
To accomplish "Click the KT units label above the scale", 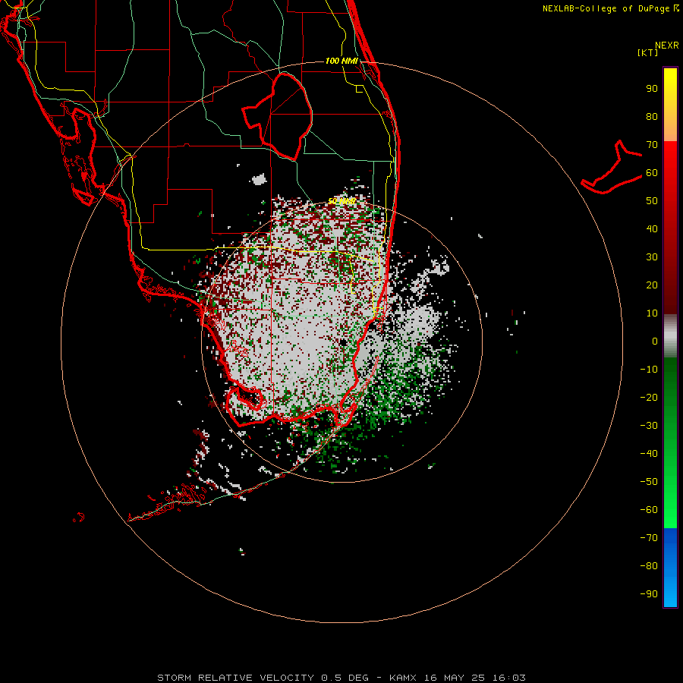I will pos(647,52).
